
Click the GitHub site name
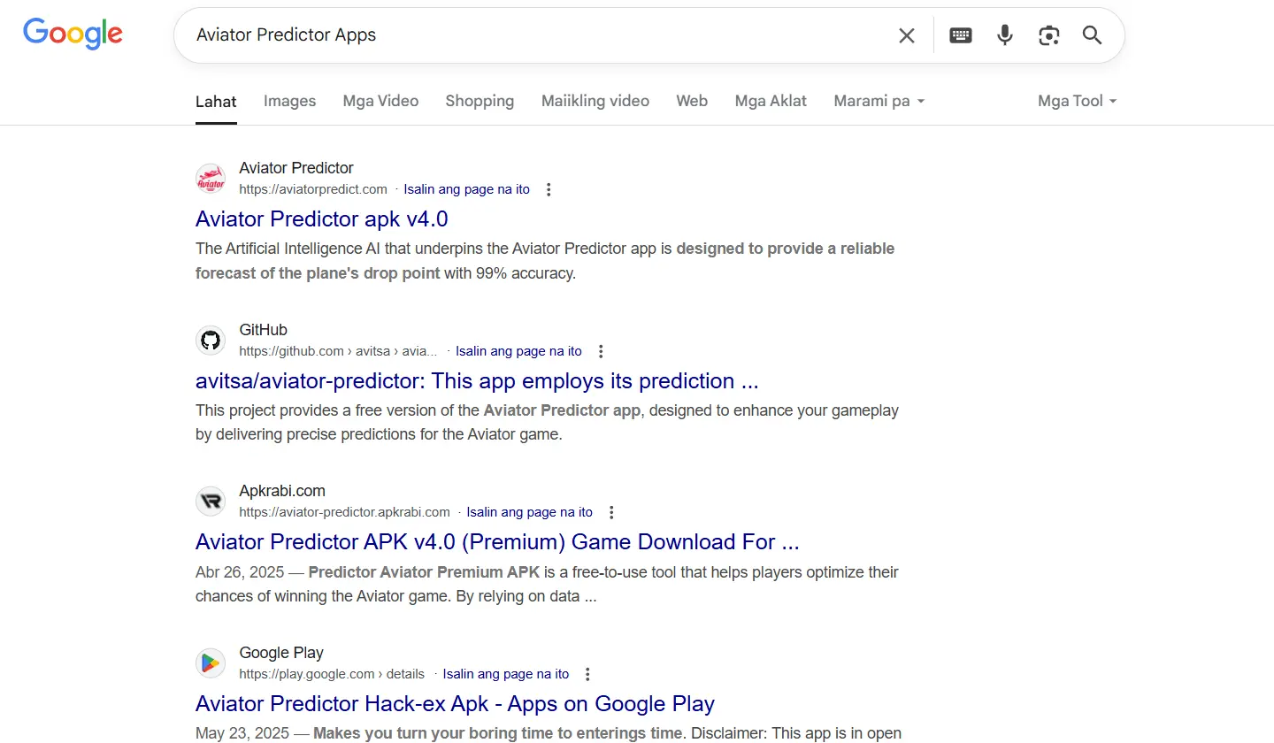[264, 330]
